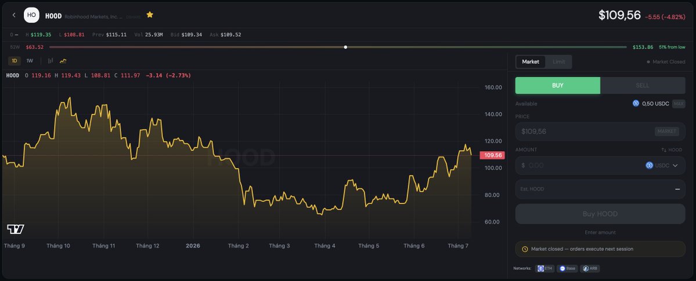Click the Buy HOOD submit button
Screen dimensions: 696x281
pyautogui.click(x=600, y=214)
